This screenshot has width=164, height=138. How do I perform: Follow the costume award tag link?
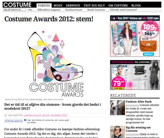(x=32, y=115)
